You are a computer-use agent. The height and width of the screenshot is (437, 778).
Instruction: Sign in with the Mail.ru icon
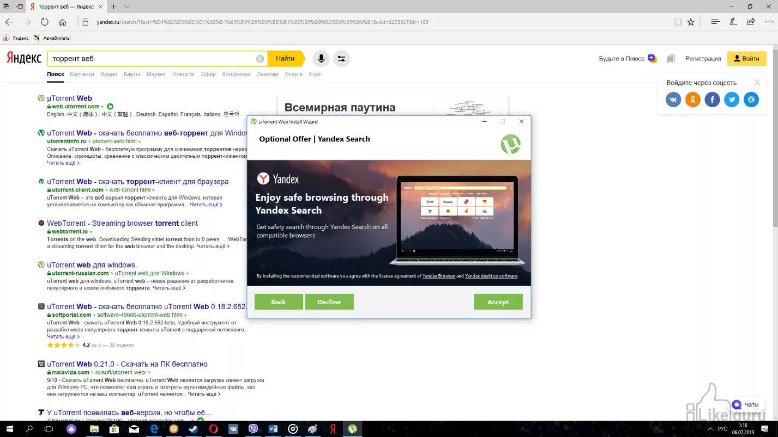pos(751,100)
